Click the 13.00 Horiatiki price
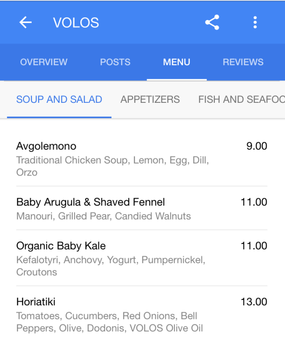Screen dimensions: 285x339 [254, 302]
